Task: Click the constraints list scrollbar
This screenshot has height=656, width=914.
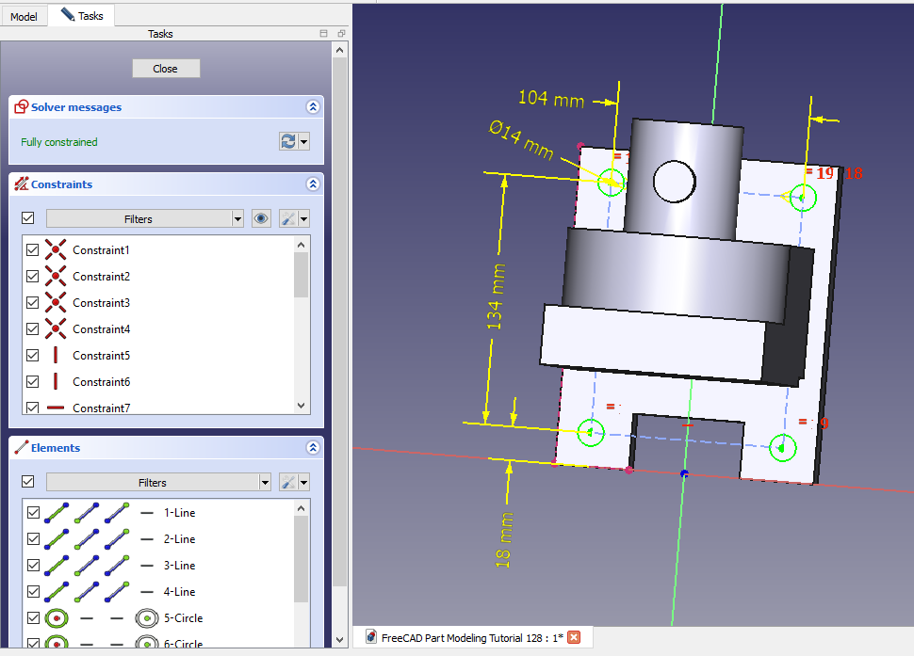Action: click(x=301, y=276)
